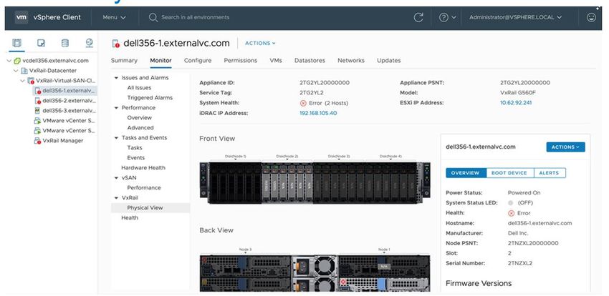Open the ESXi IP address 10.62.92.241 link

tap(516, 103)
